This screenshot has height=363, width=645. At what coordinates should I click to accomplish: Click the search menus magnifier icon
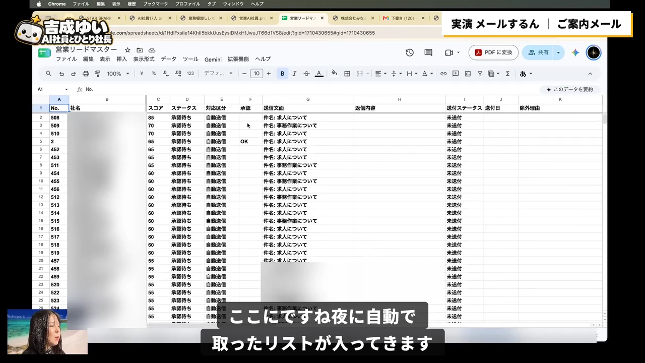tap(48, 74)
